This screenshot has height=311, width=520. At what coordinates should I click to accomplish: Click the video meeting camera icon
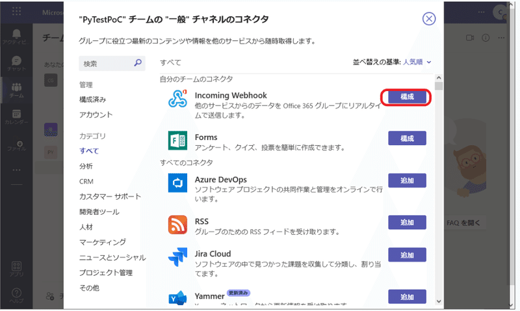[x=470, y=38]
